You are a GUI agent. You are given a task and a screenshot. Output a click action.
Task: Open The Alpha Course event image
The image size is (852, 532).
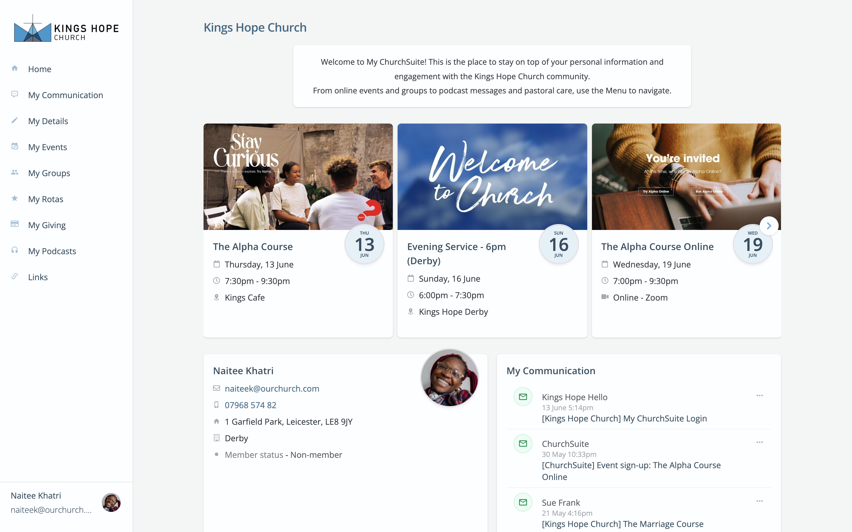click(x=298, y=177)
